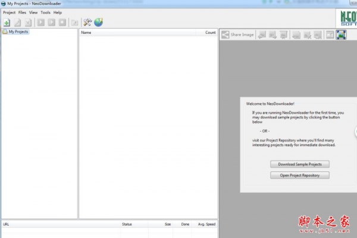Click the Avg. Speed column header
The width and height of the screenshot is (357, 238).
click(205, 224)
